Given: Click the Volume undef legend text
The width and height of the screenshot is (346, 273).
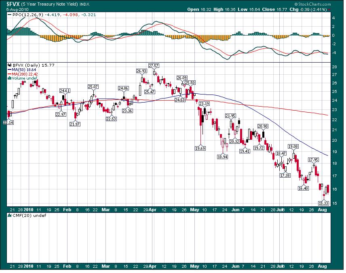Looking at the screenshot, I should click(x=25, y=78).
